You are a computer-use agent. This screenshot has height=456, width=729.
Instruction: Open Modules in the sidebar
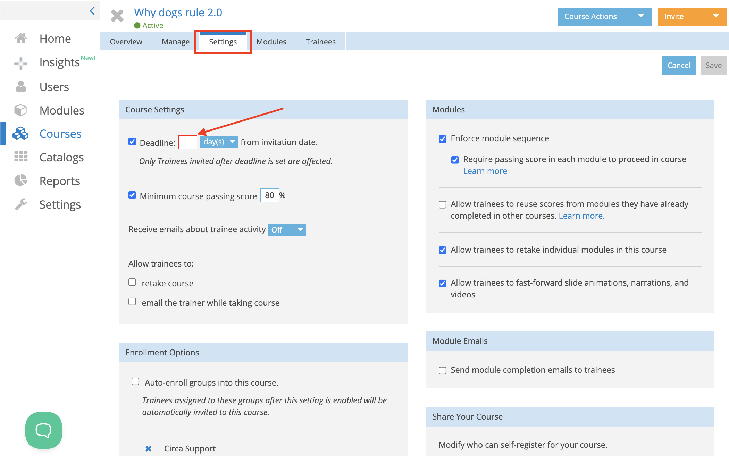(x=62, y=110)
